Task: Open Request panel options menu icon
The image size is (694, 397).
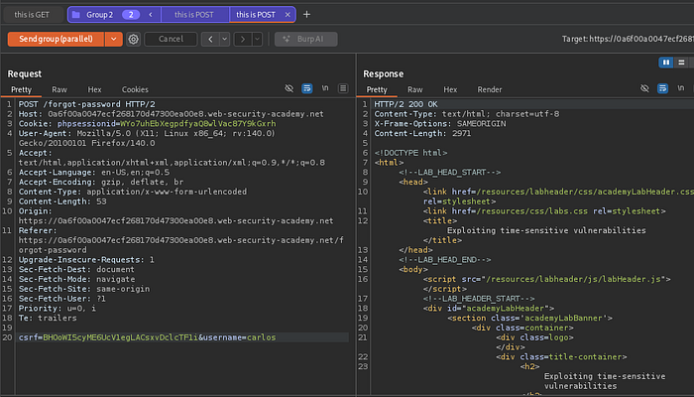Action: (x=343, y=88)
